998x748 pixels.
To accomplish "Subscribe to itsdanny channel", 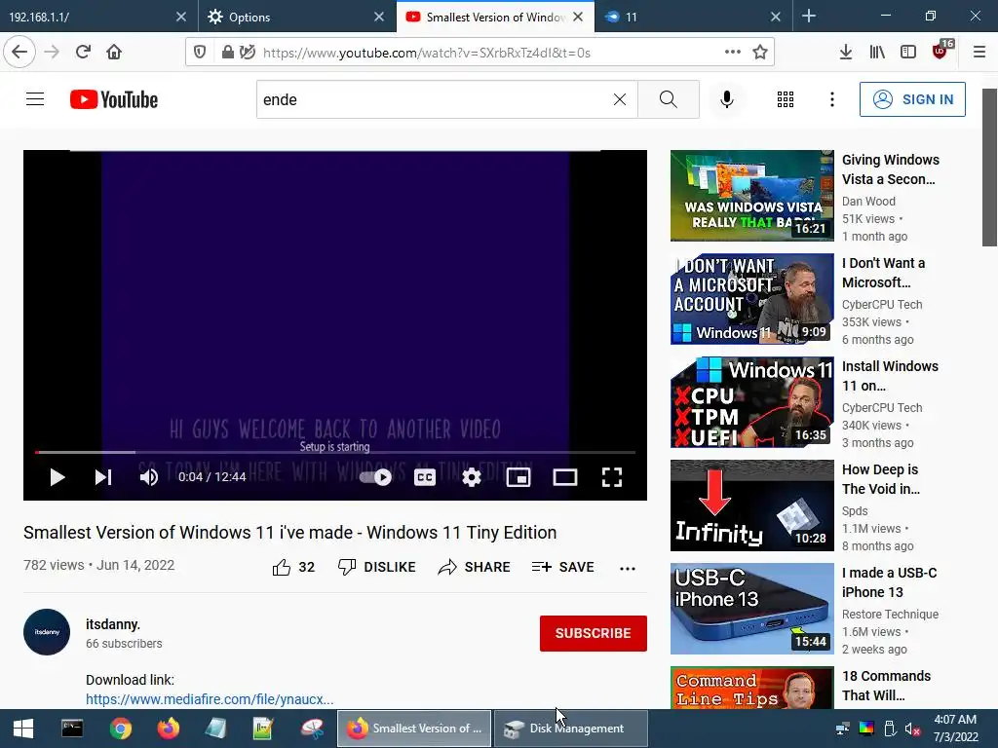I will [x=594, y=633].
